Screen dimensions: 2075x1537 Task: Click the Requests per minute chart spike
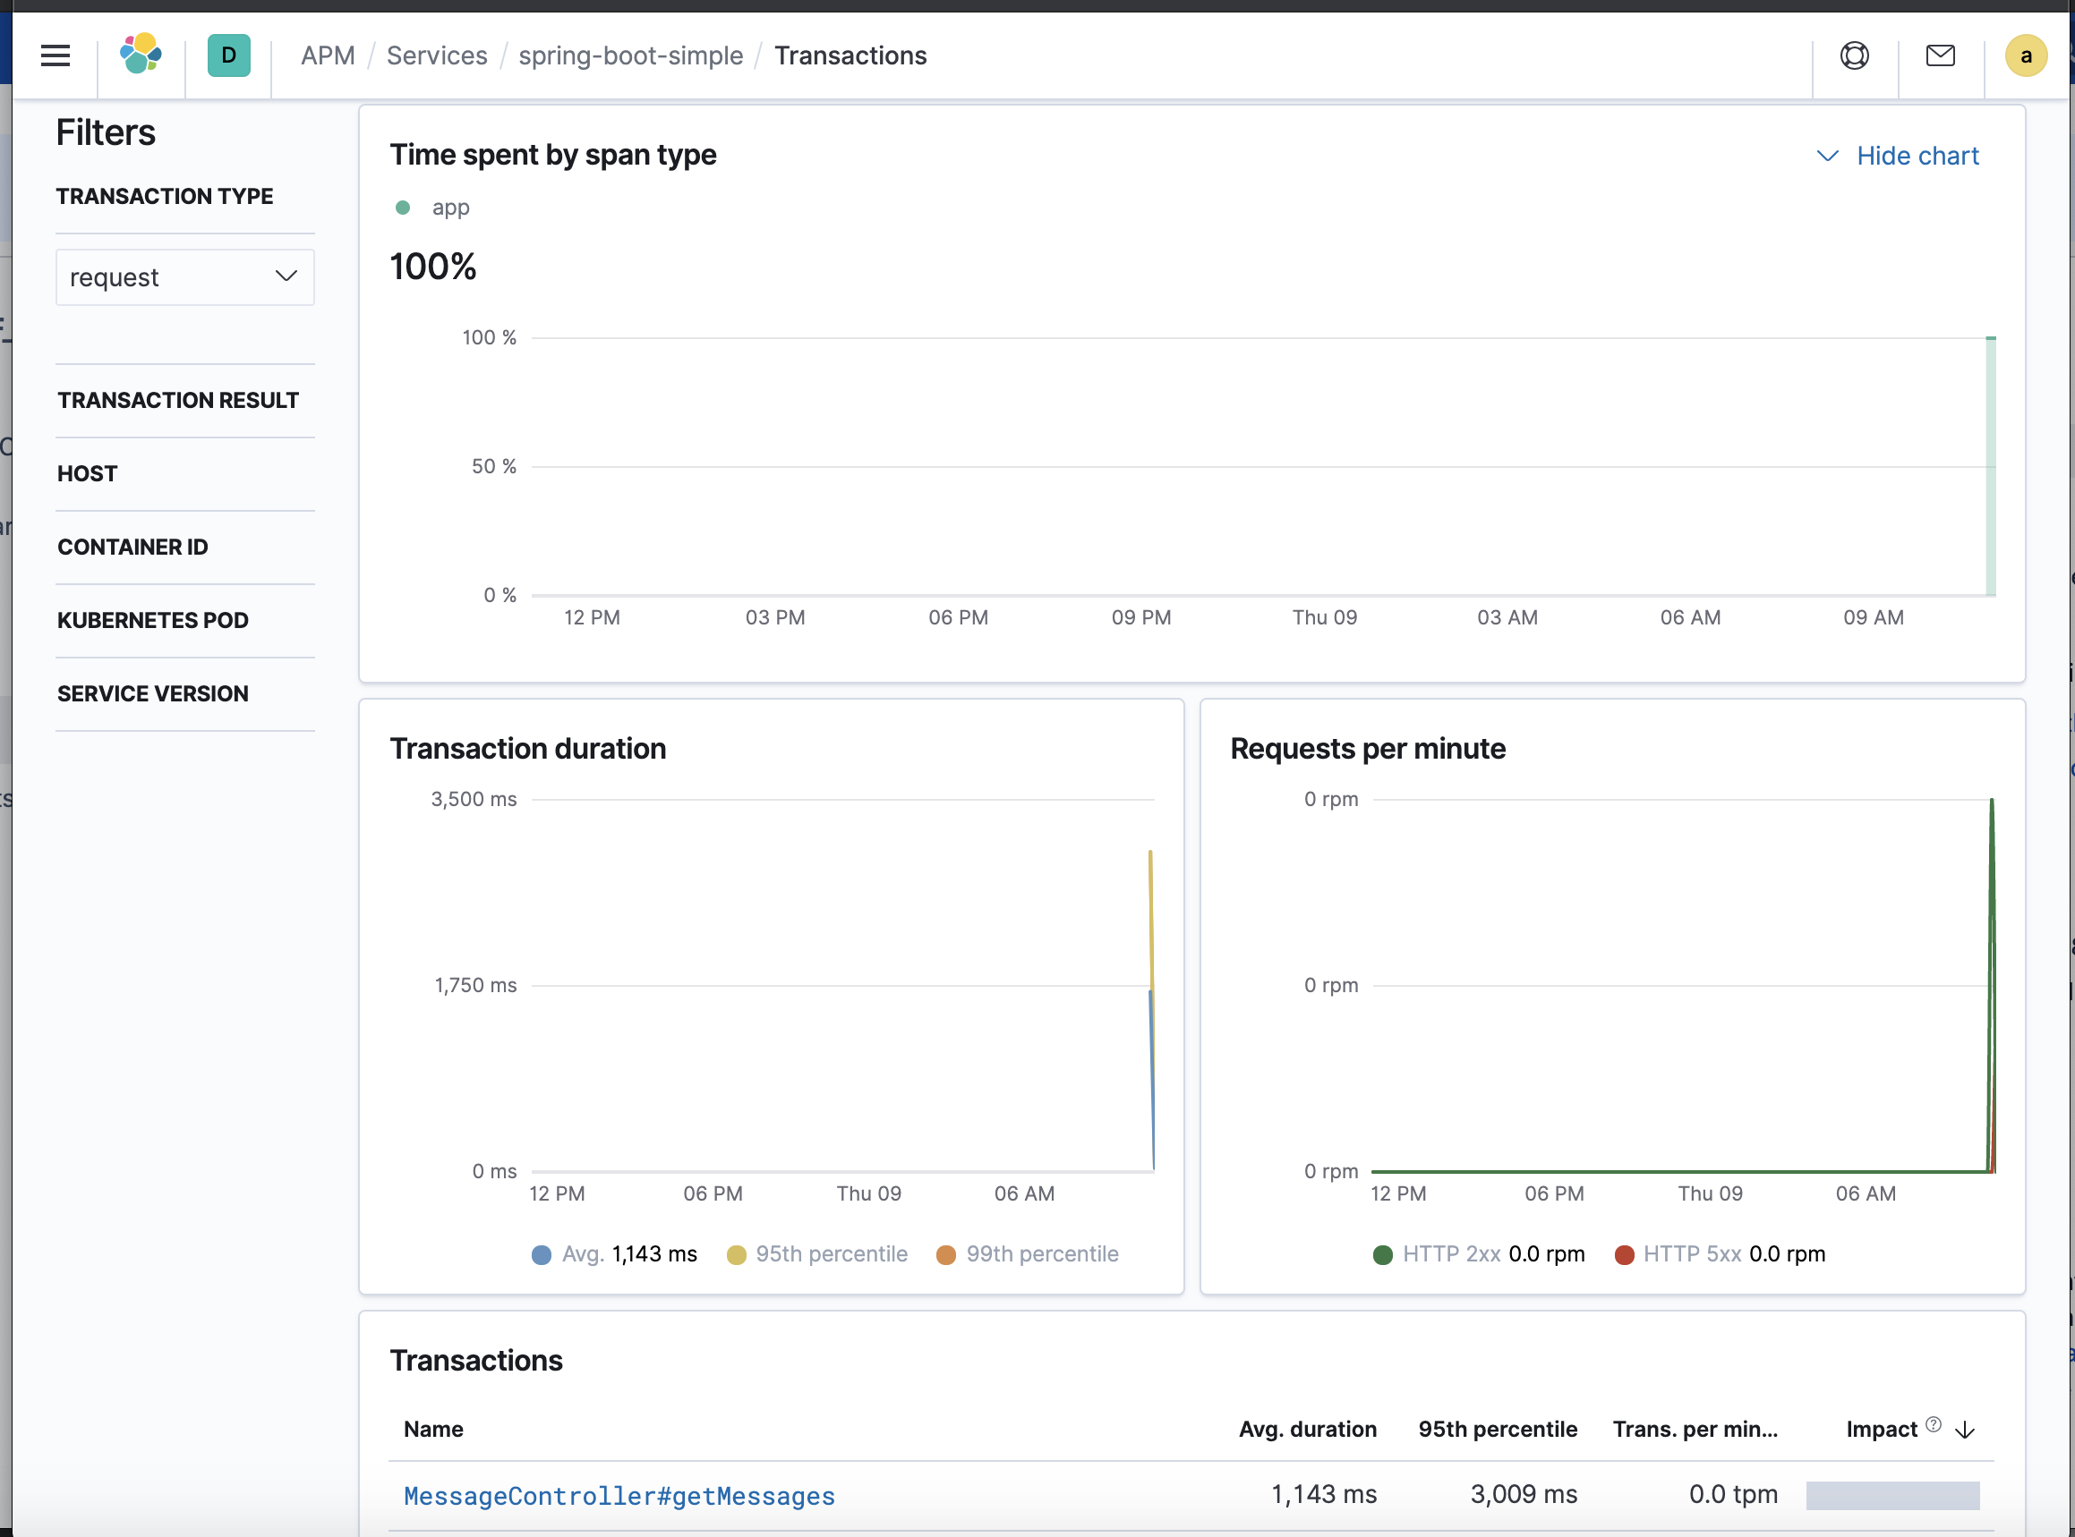(x=1991, y=984)
